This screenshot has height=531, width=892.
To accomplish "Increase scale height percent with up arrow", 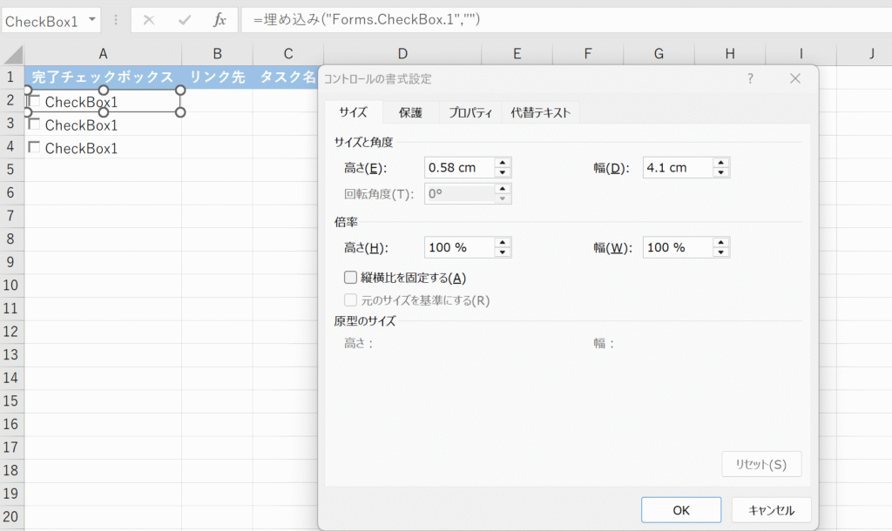I will pos(503,243).
